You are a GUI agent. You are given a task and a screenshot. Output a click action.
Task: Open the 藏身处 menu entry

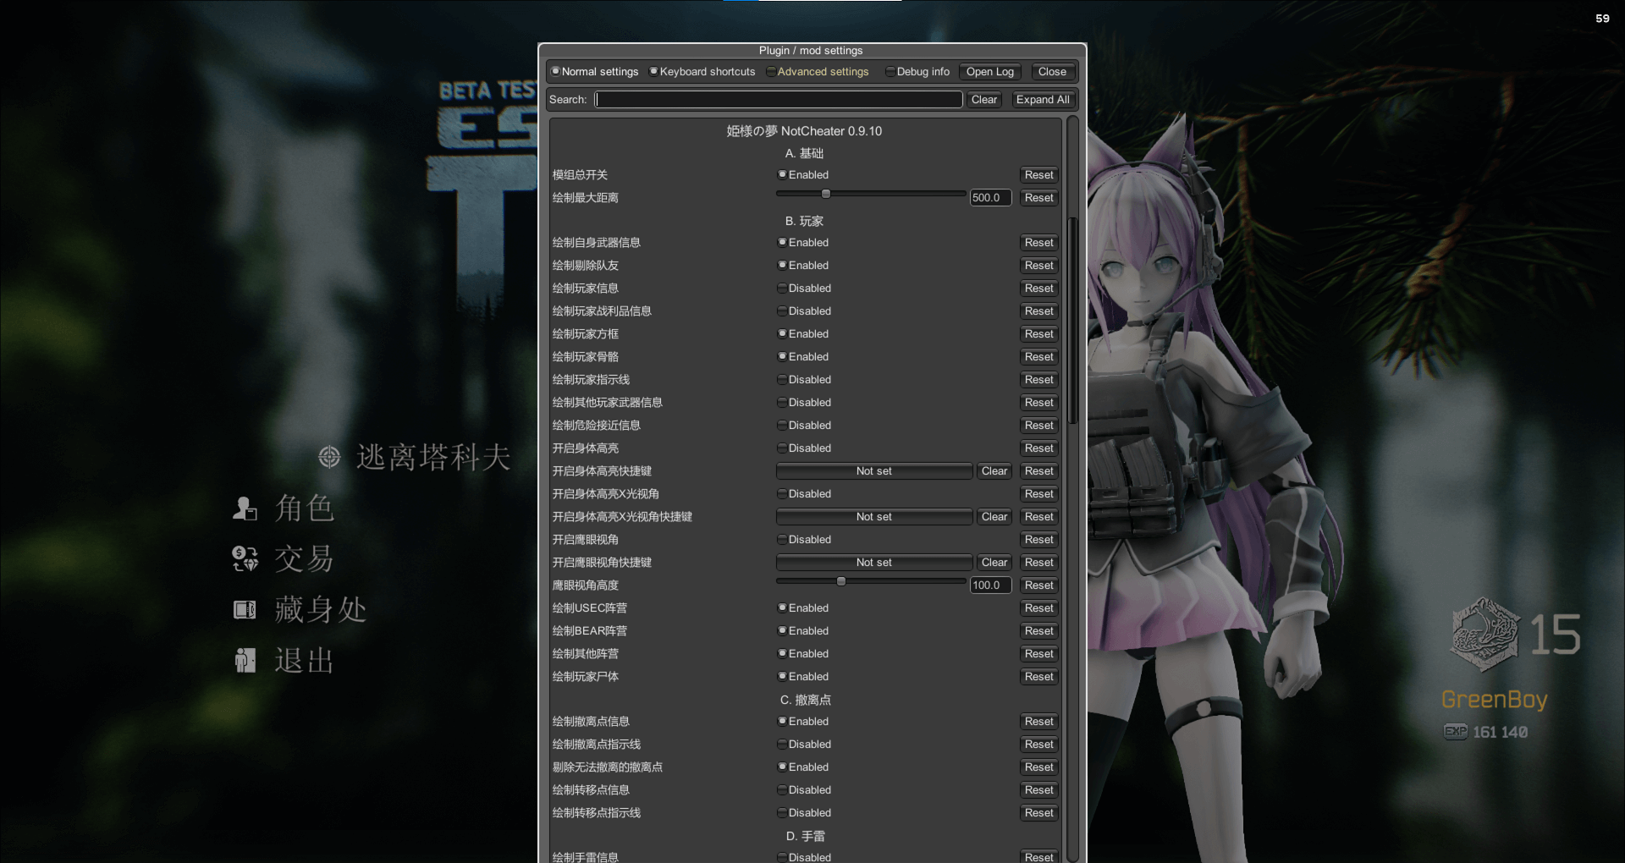point(320,609)
